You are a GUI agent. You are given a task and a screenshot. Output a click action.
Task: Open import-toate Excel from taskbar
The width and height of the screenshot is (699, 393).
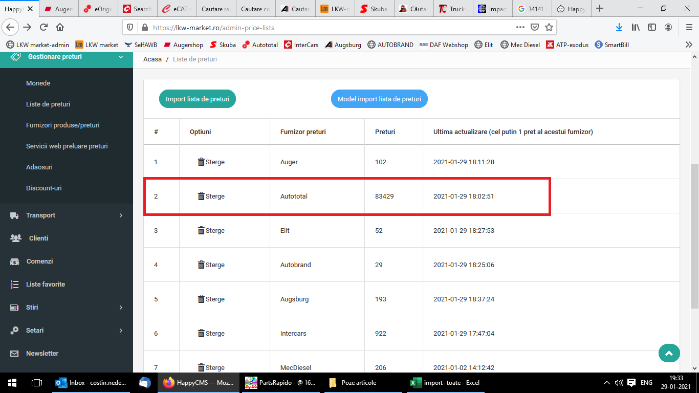[x=446, y=382]
